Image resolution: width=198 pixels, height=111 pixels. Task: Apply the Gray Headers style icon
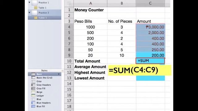tap(33, 85)
